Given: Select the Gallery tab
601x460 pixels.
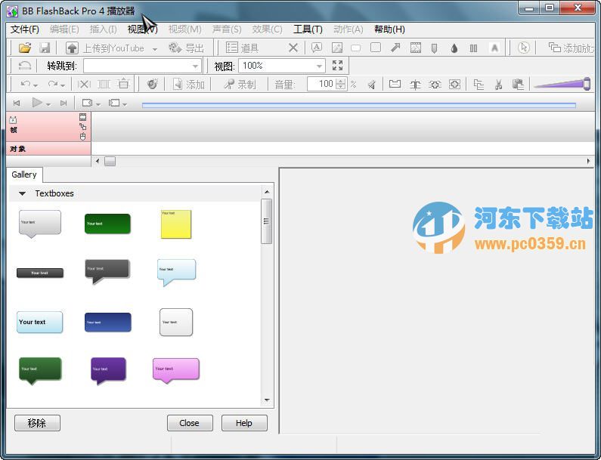Looking at the screenshot, I should (x=24, y=174).
